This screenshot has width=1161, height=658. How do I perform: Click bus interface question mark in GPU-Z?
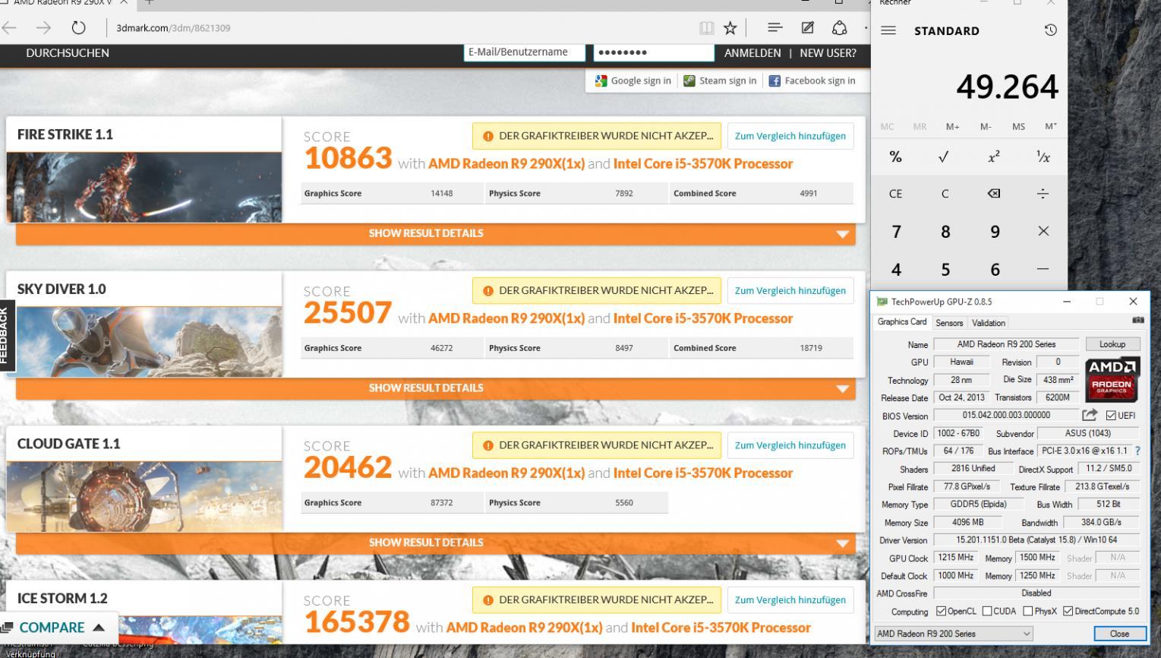pos(1137,451)
